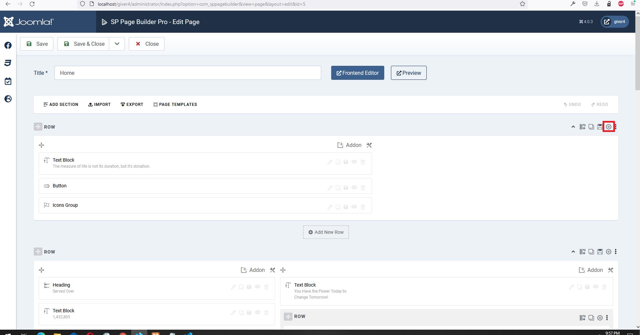Click ADD SECTION in the builder toolbar
This screenshot has width=640, height=335.
[x=61, y=105]
